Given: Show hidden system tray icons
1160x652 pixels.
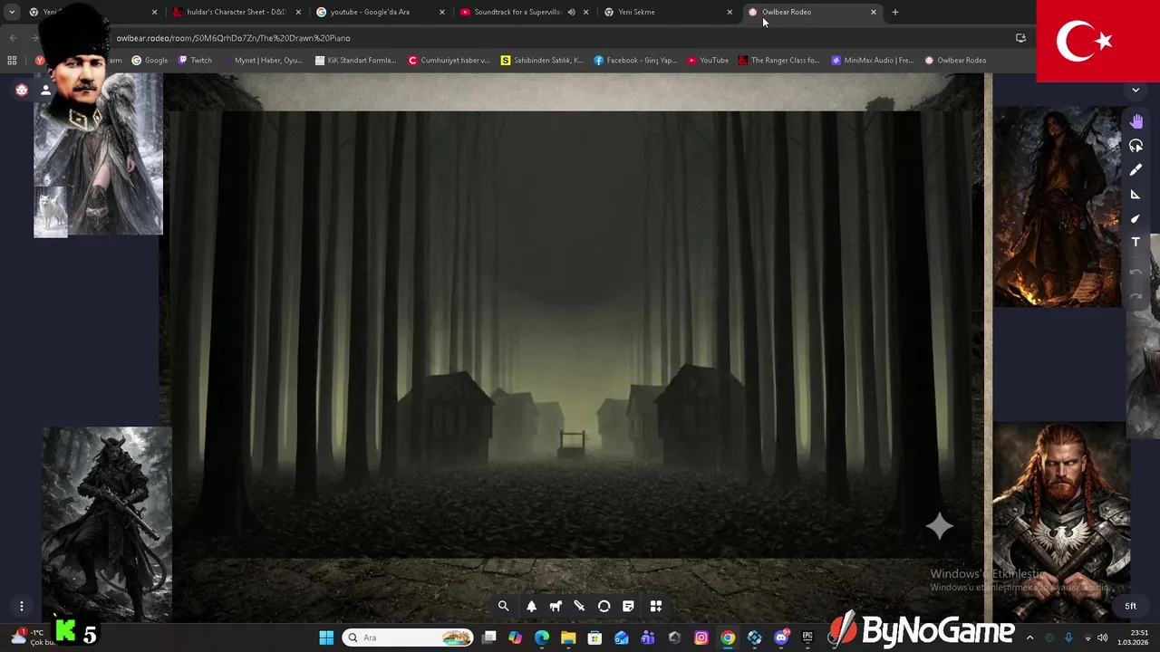Looking at the screenshot, I should coord(1029,638).
